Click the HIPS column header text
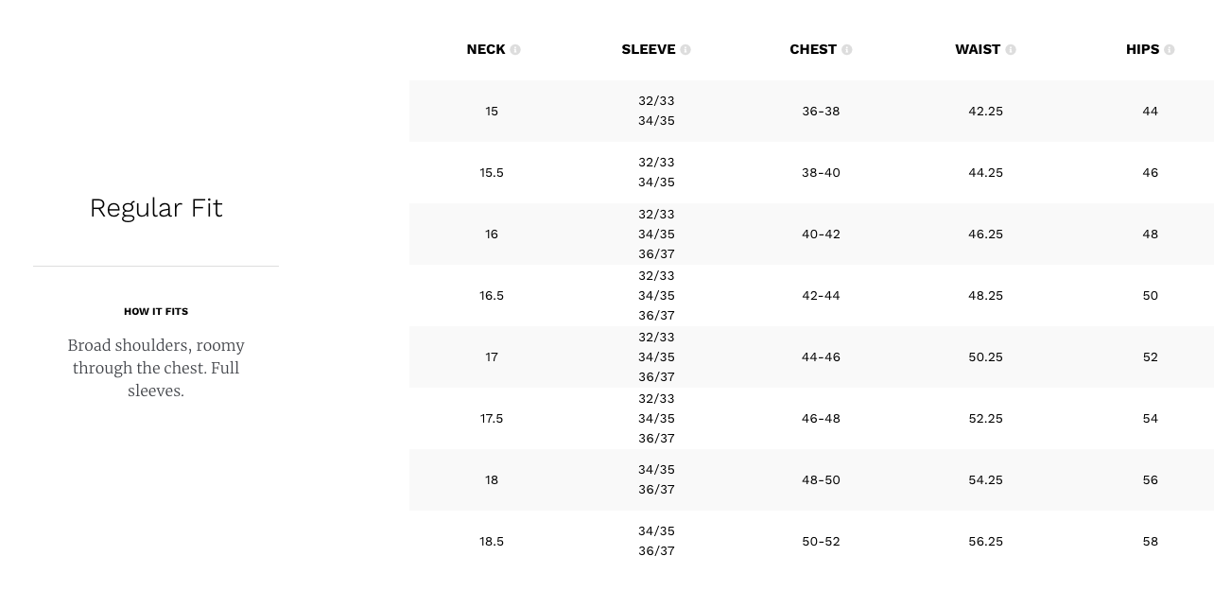 1142,49
